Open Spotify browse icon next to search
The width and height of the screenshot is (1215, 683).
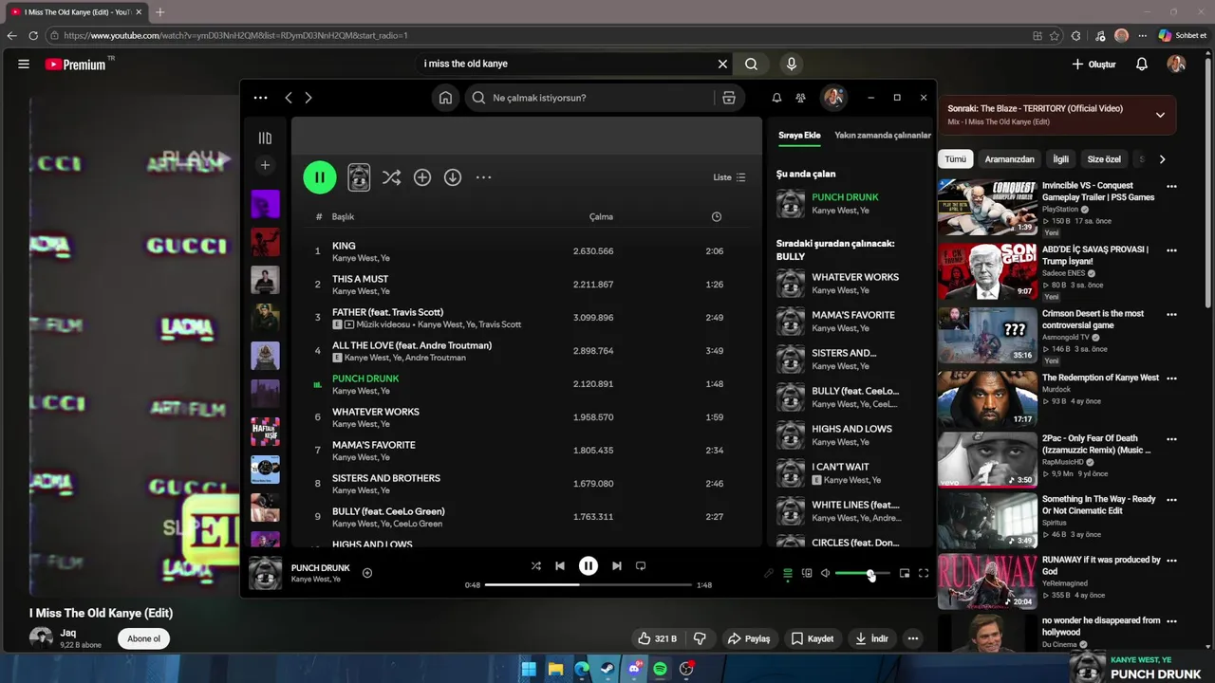coord(729,98)
